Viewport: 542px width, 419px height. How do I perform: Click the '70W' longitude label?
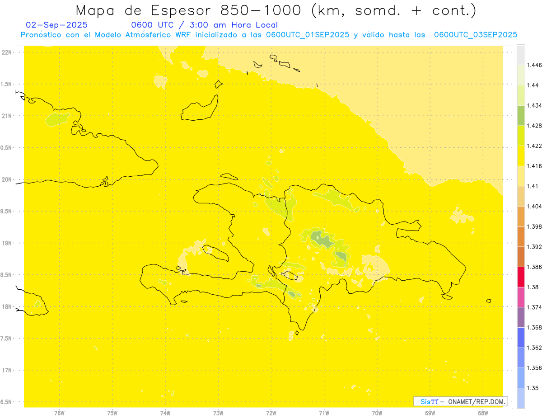pos(377,413)
